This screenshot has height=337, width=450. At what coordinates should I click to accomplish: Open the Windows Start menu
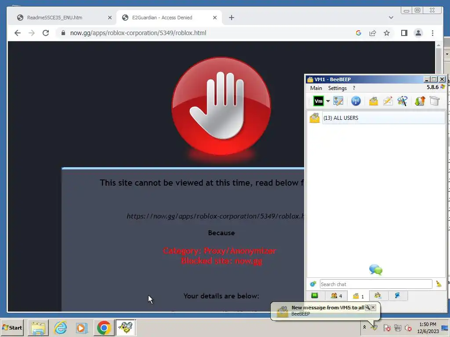point(12,327)
